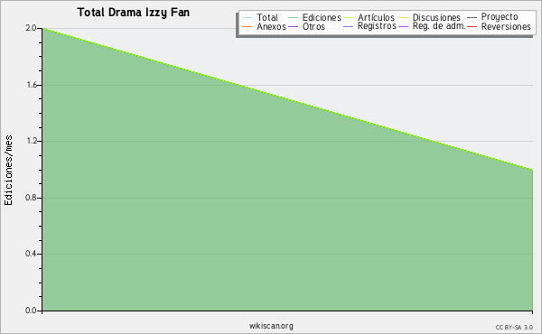Click the Ediciones/mes axis label
542x334 pixels.
[x=8, y=171]
